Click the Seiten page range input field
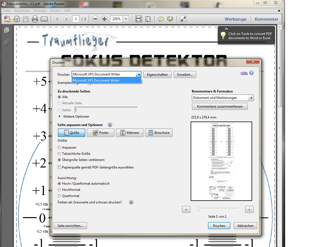Screen dimensions: 322x247 (106, 110)
